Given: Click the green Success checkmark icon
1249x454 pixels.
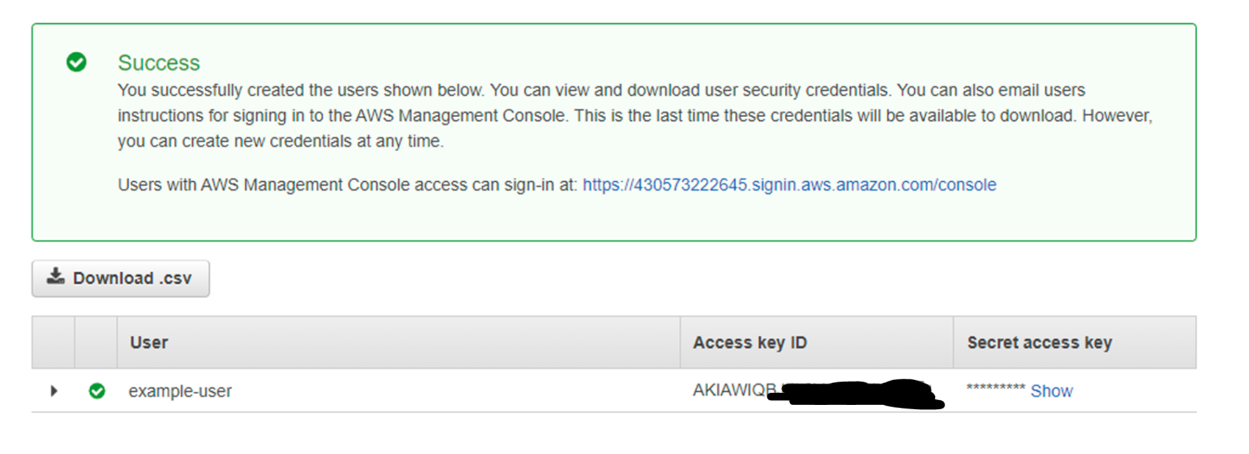Looking at the screenshot, I should pyautogui.click(x=76, y=62).
